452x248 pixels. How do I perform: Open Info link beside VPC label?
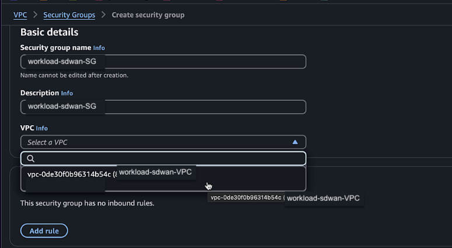click(x=41, y=128)
